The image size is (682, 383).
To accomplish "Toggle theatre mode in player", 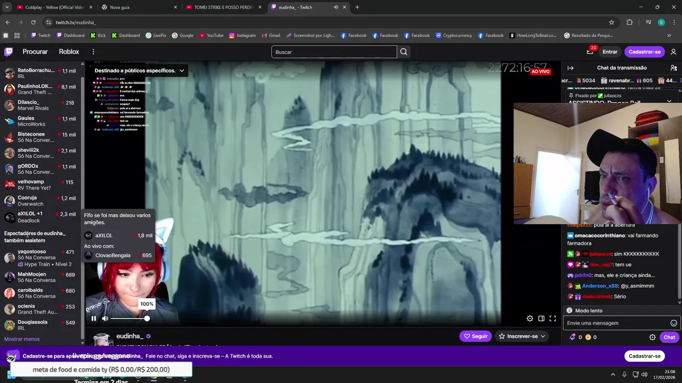I will coord(541,319).
